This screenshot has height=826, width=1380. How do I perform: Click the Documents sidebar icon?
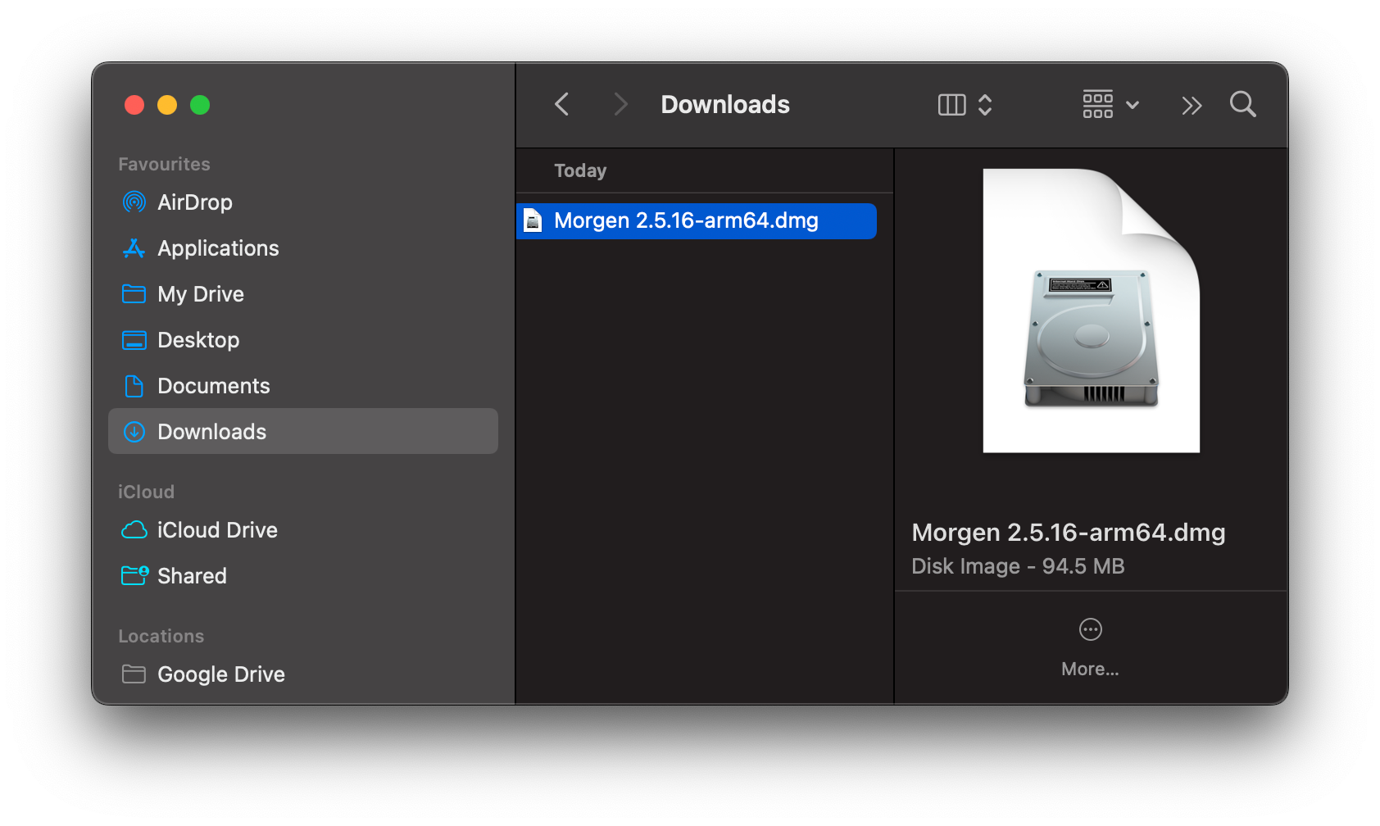(x=134, y=386)
